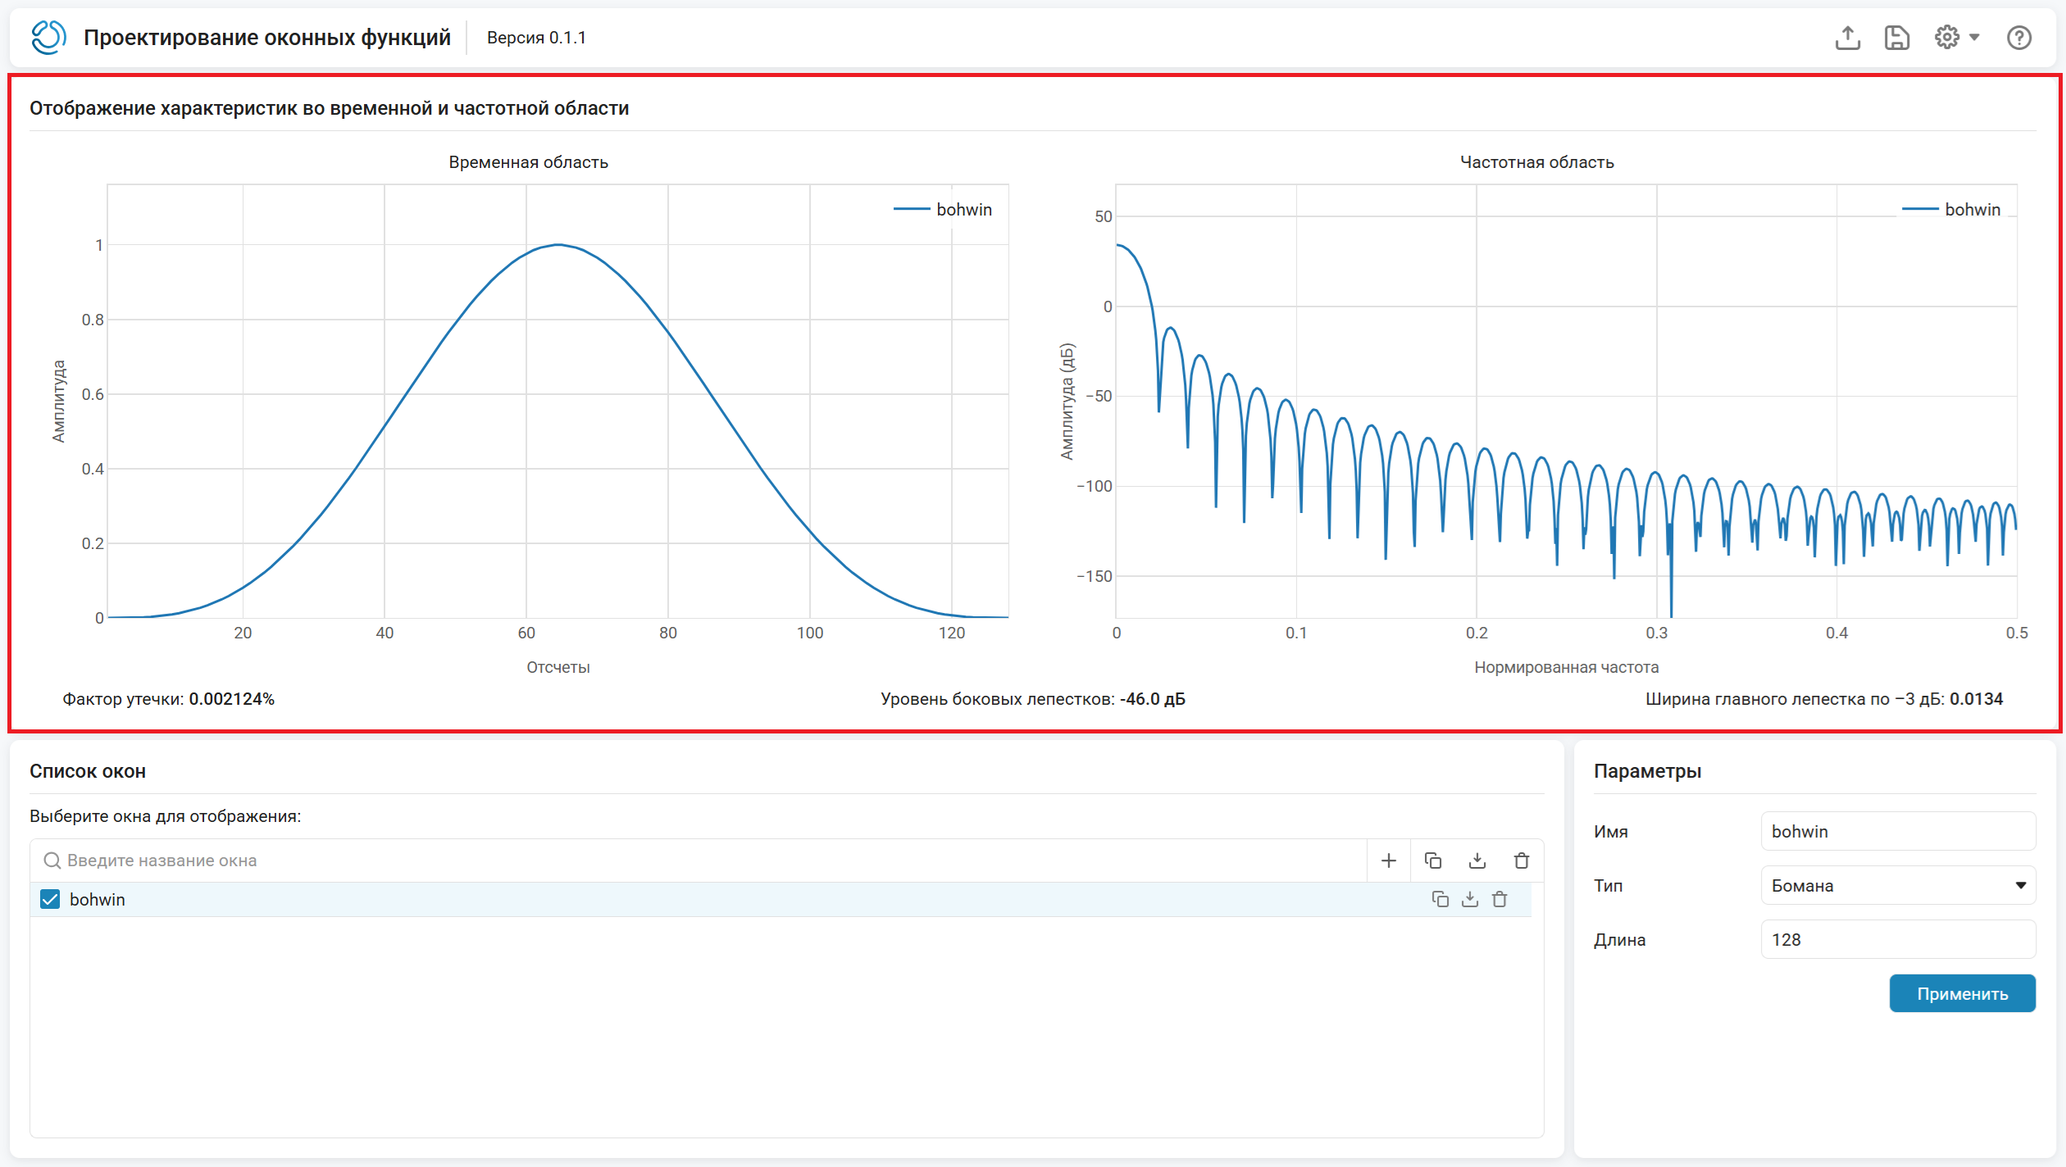Focus the Длина input with 128

point(1899,939)
